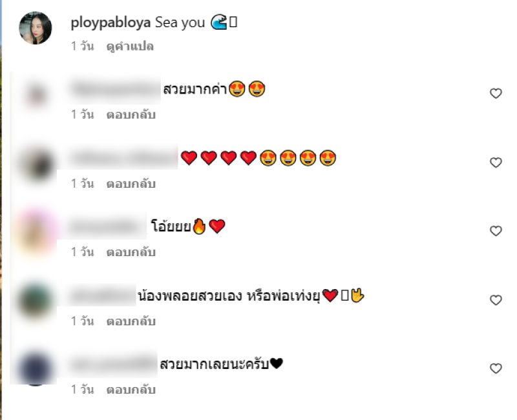Click ดูคำแปล to view the translation
The width and height of the screenshot is (517, 420).
(130, 46)
